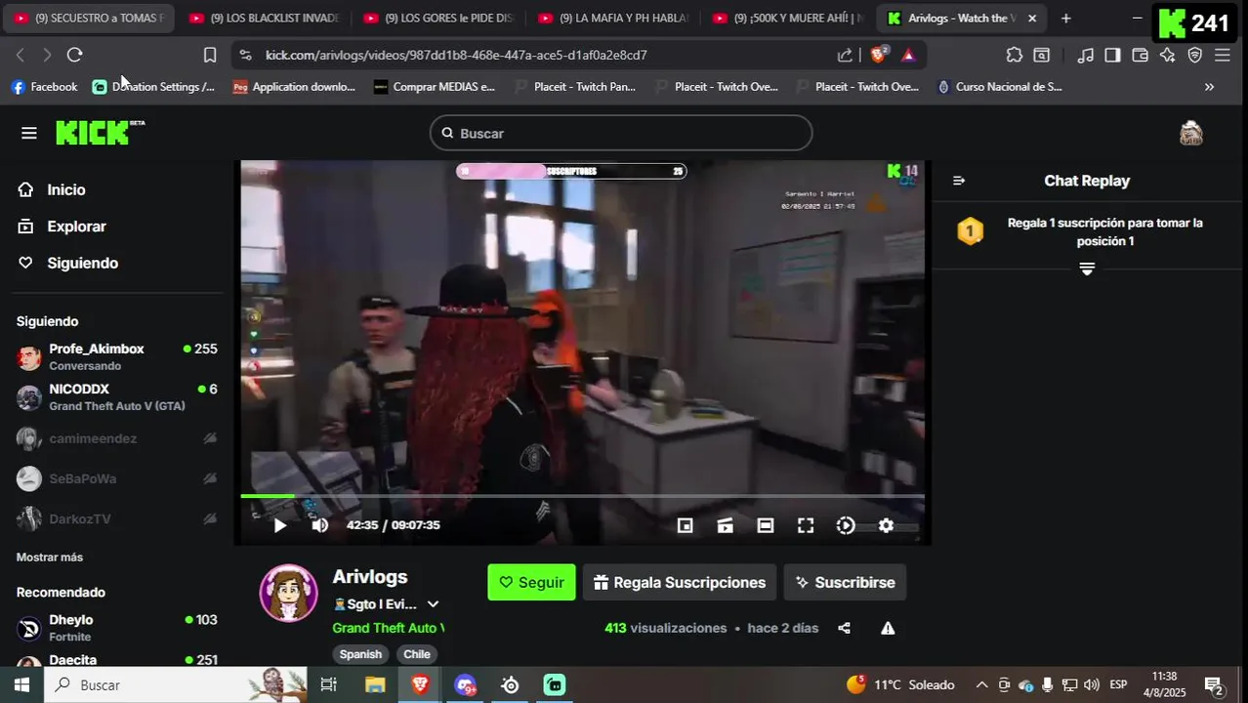Open Donation Settings bookmark
Screen dimensions: 1248x703
click(153, 87)
